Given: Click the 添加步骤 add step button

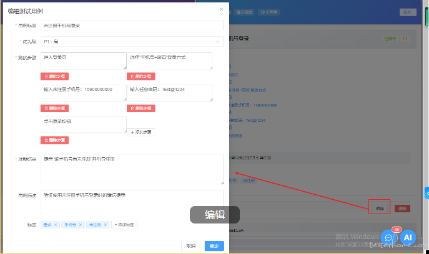Looking at the screenshot, I should (x=141, y=132).
